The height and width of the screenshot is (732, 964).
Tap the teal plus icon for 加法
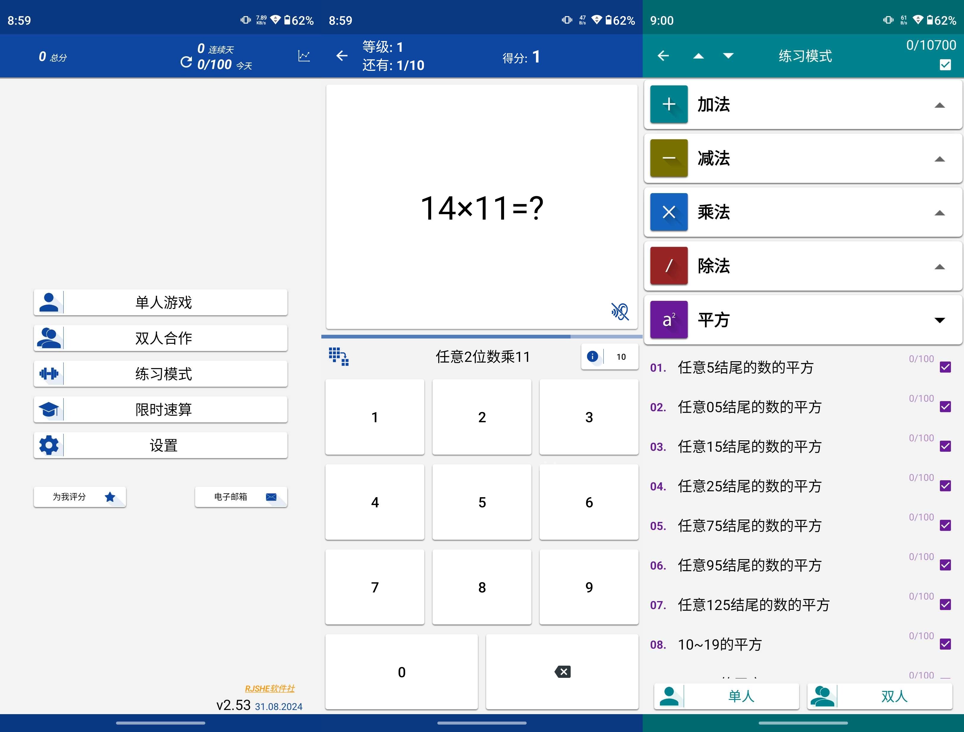tap(669, 104)
